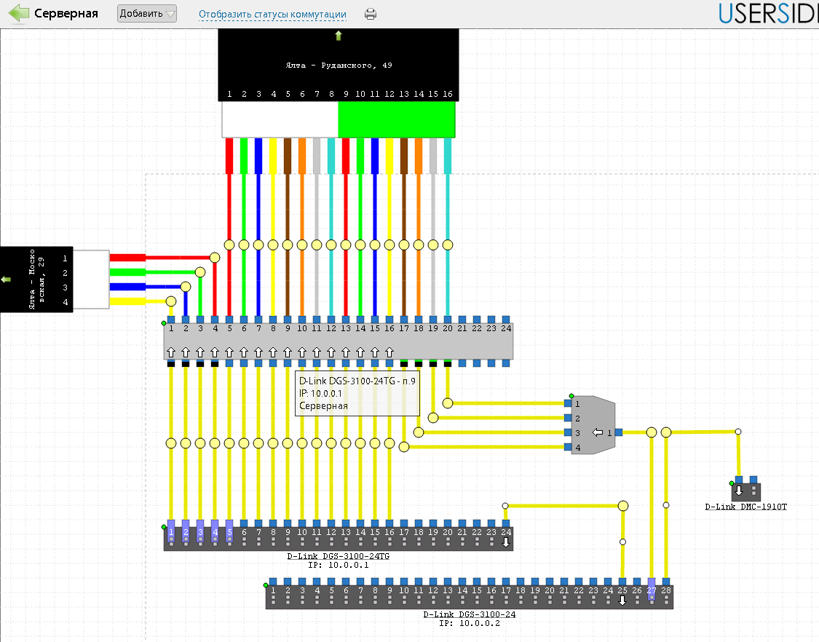Screen dimensions: 819x642
Task: Click port 24 arrow on DGS-3100-24TG
Action: pos(506,542)
